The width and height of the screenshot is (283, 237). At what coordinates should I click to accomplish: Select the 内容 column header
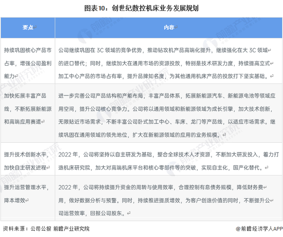tap(169, 28)
